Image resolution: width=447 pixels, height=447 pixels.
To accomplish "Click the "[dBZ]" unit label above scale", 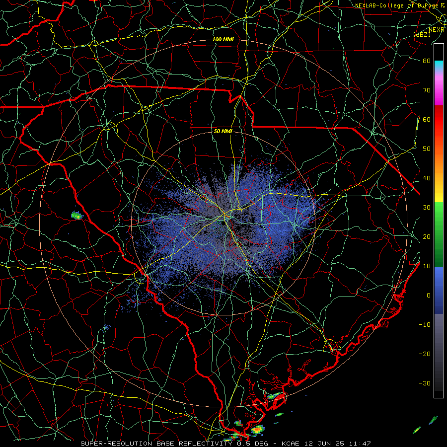I will [x=422, y=35].
